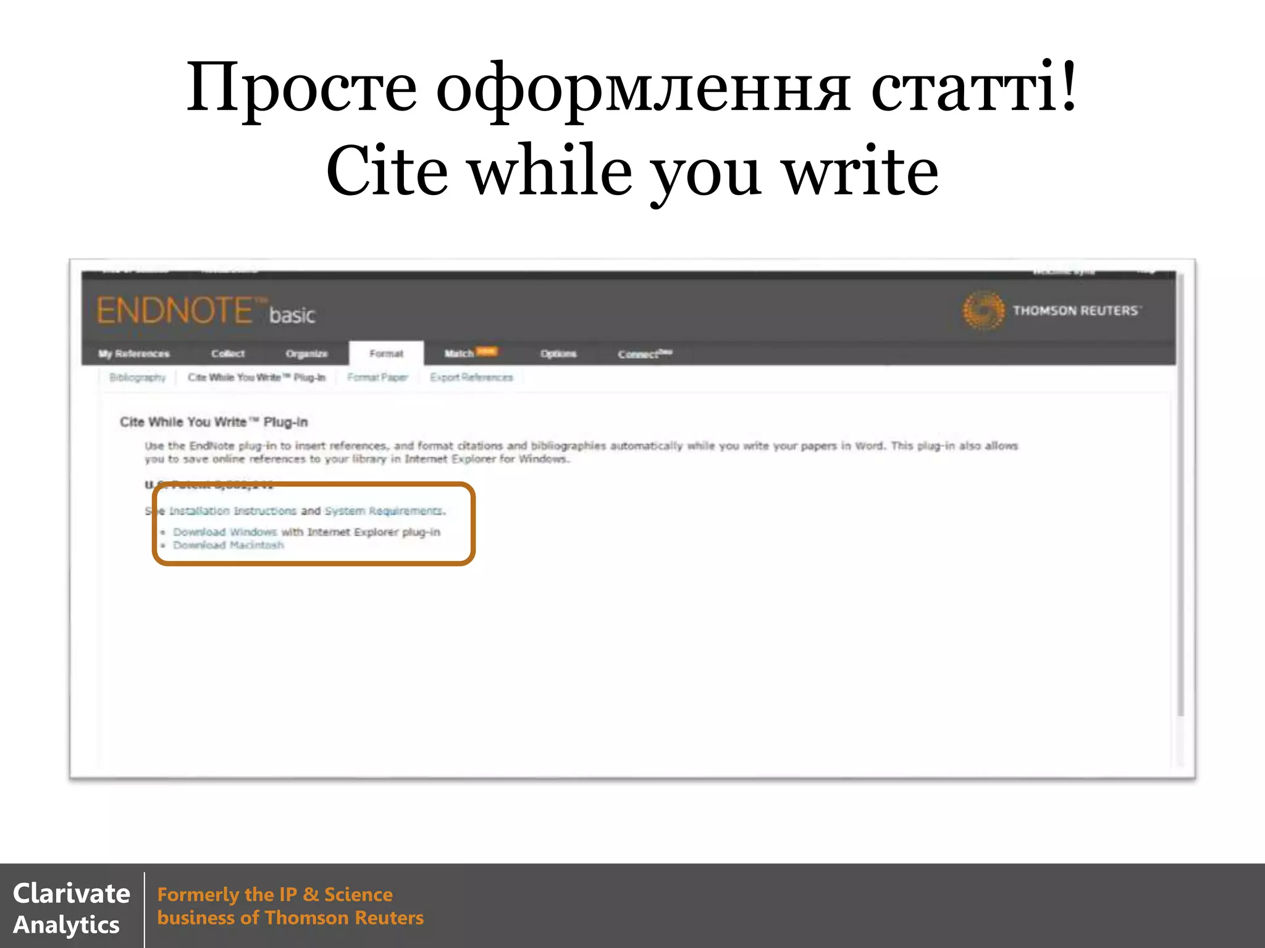Go to the Options tab

pyautogui.click(x=558, y=354)
